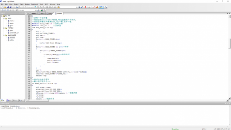The image size is (231, 130).
Task: Open the editor tab list dropdown arrow
Action: pos(227,13)
